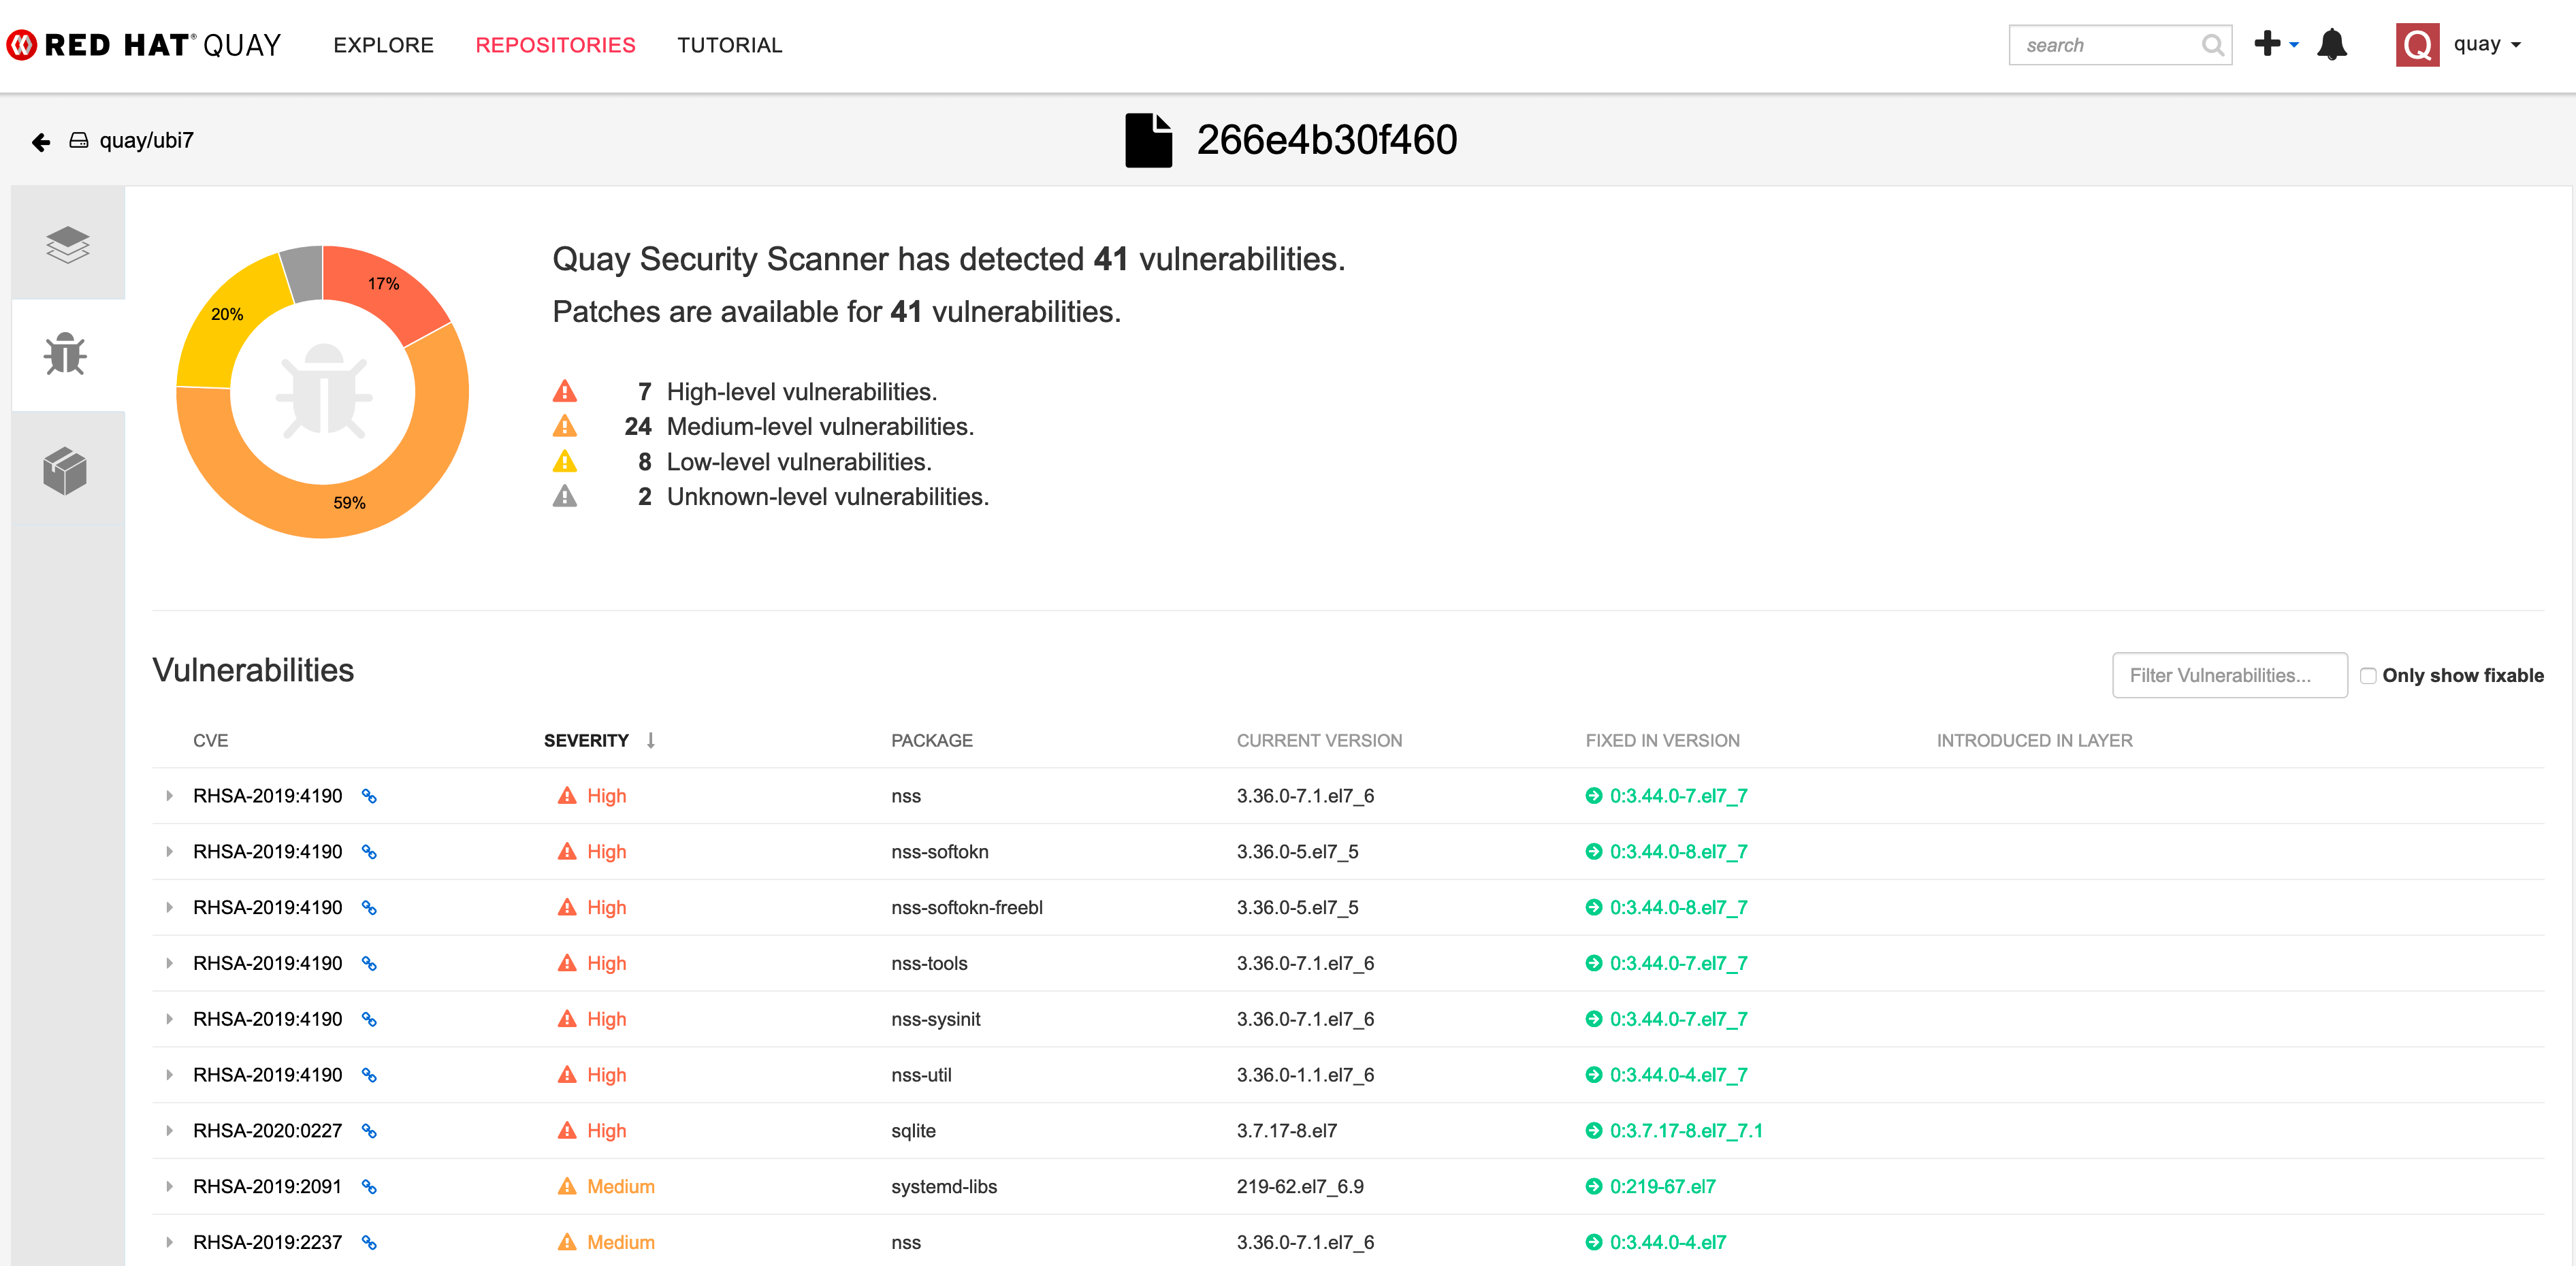Sort by the Severity column header
This screenshot has height=1266, width=2576.
click(x=586, y=741)
